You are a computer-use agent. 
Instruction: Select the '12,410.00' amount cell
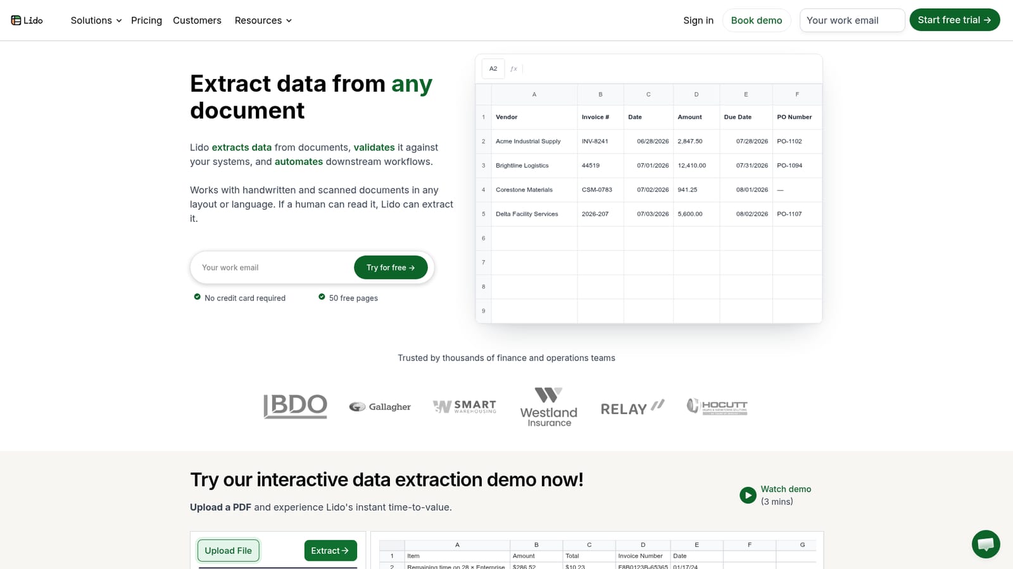pyautogui.click(x=696, y=166)
